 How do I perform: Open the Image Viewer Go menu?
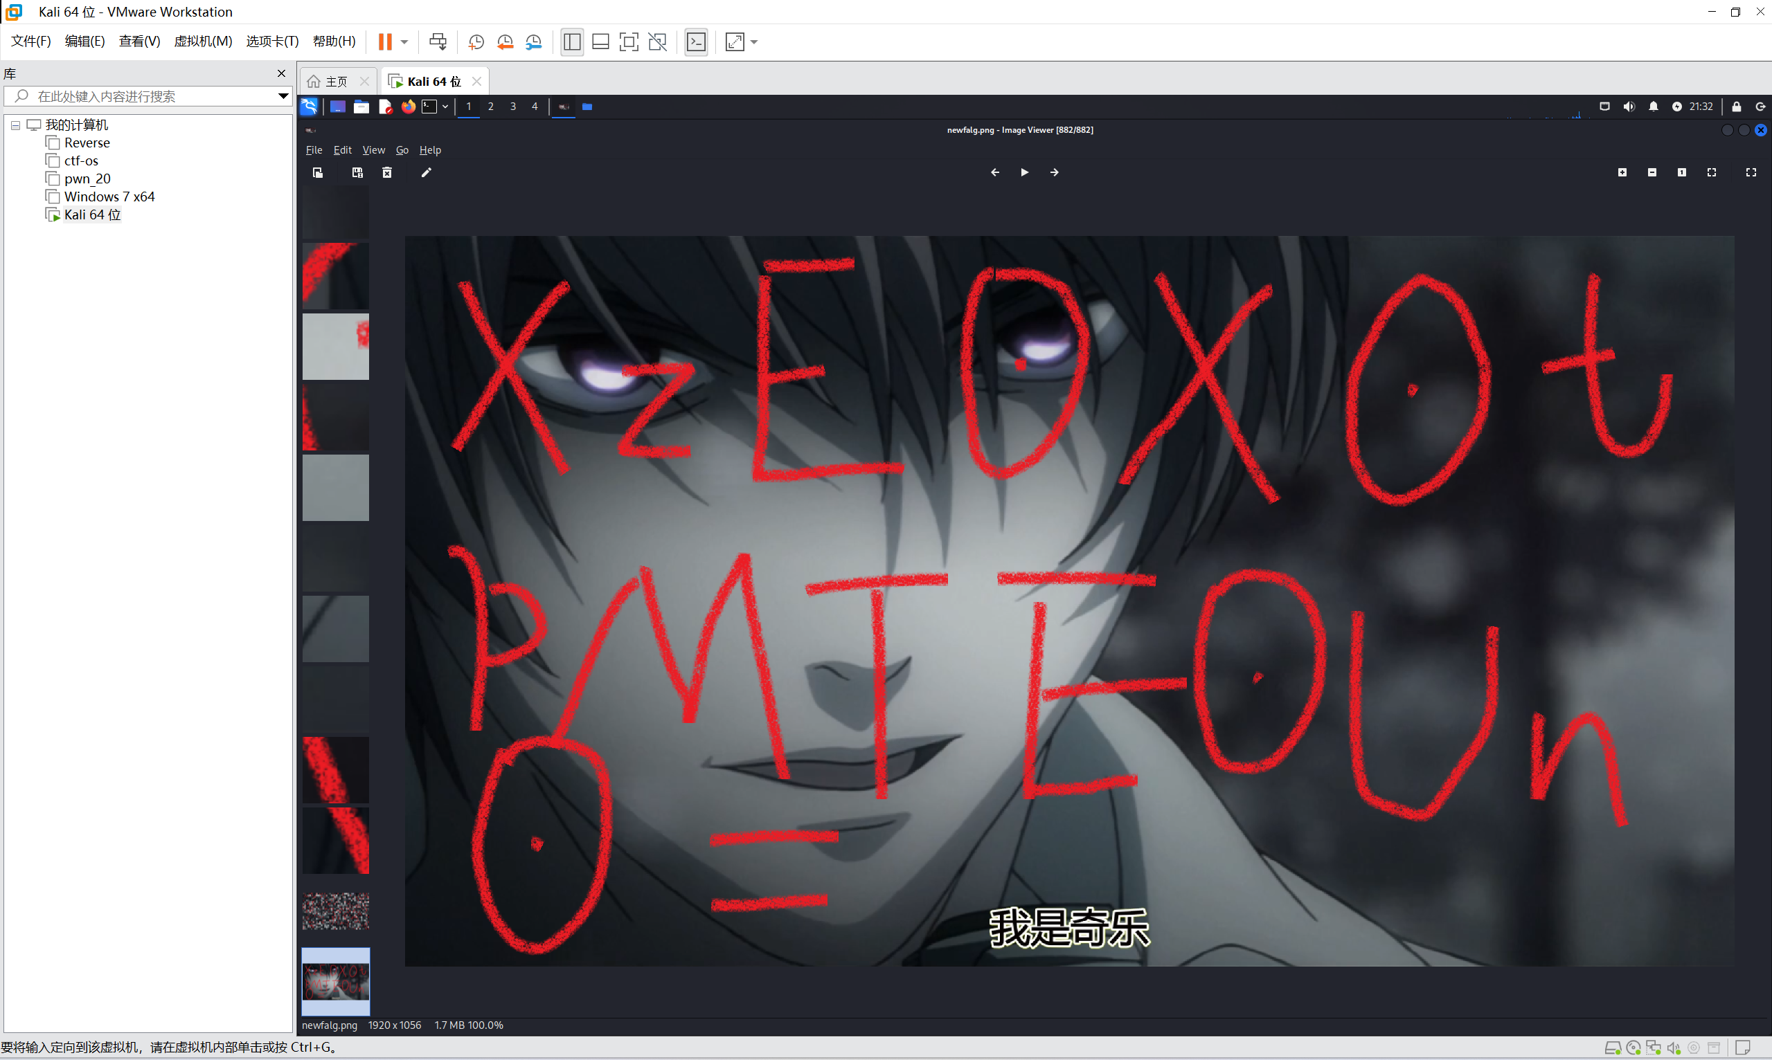point(402,150)
